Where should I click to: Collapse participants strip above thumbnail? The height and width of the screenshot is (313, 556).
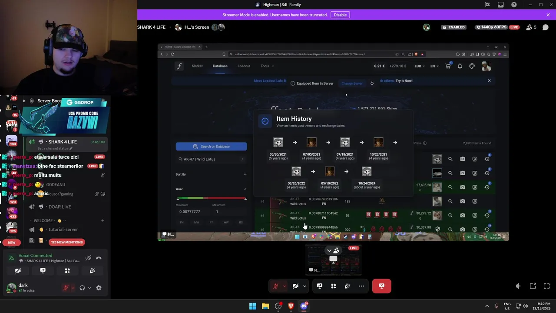(x=333, y=250)
